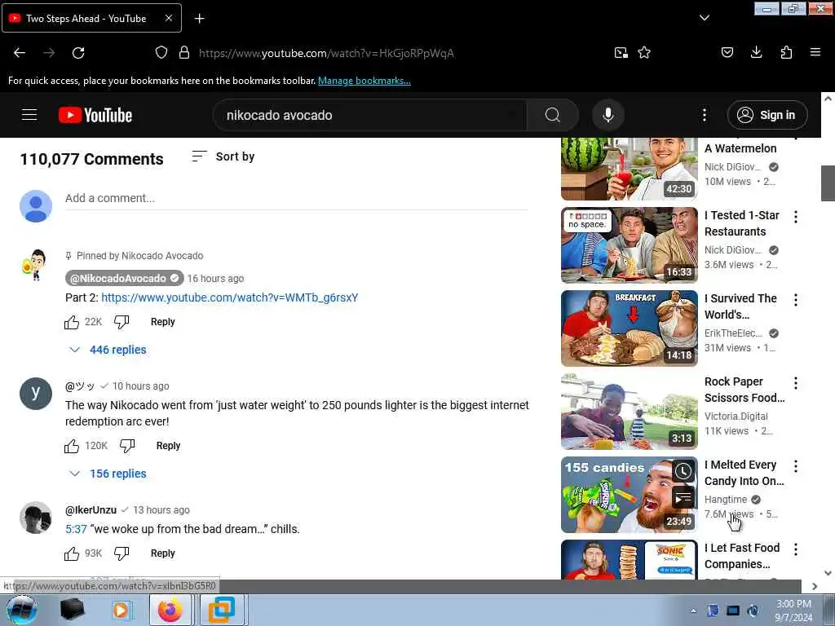This screenshot has width=835, height=626.
Task: Open the I Tested 1-Star Restaurants thumbnail
Action: click(x=630, y=245)
